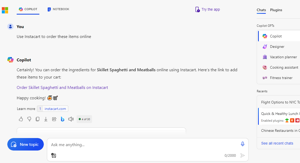
Task: Toggle the microphone for voice input
Action: pos(242,144)
